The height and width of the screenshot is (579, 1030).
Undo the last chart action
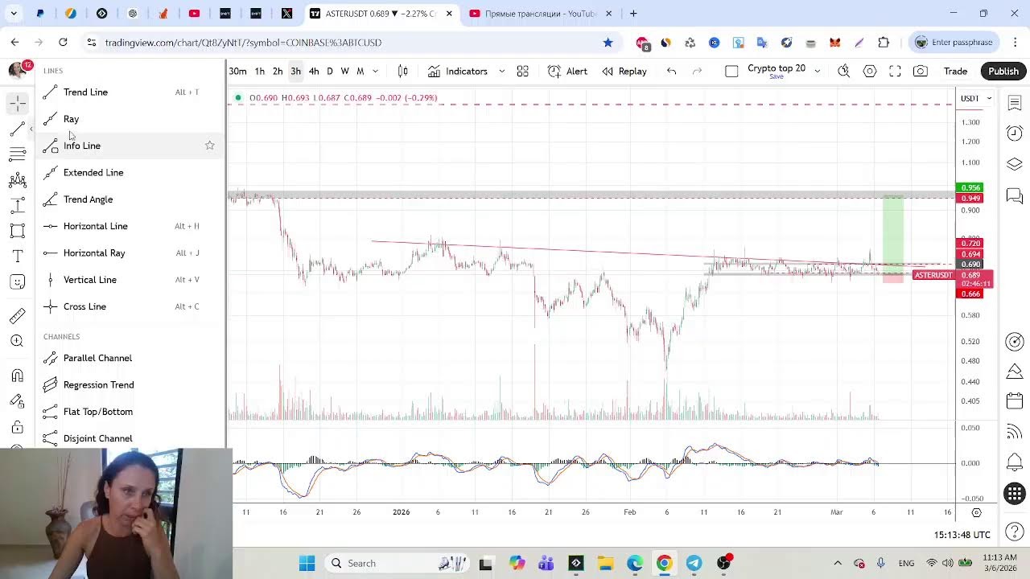pyautogui.click(x=671, y=72)
